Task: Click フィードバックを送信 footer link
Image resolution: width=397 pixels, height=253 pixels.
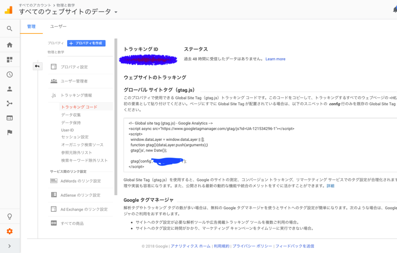Action: pyautogui.click(x=295, y=246)
